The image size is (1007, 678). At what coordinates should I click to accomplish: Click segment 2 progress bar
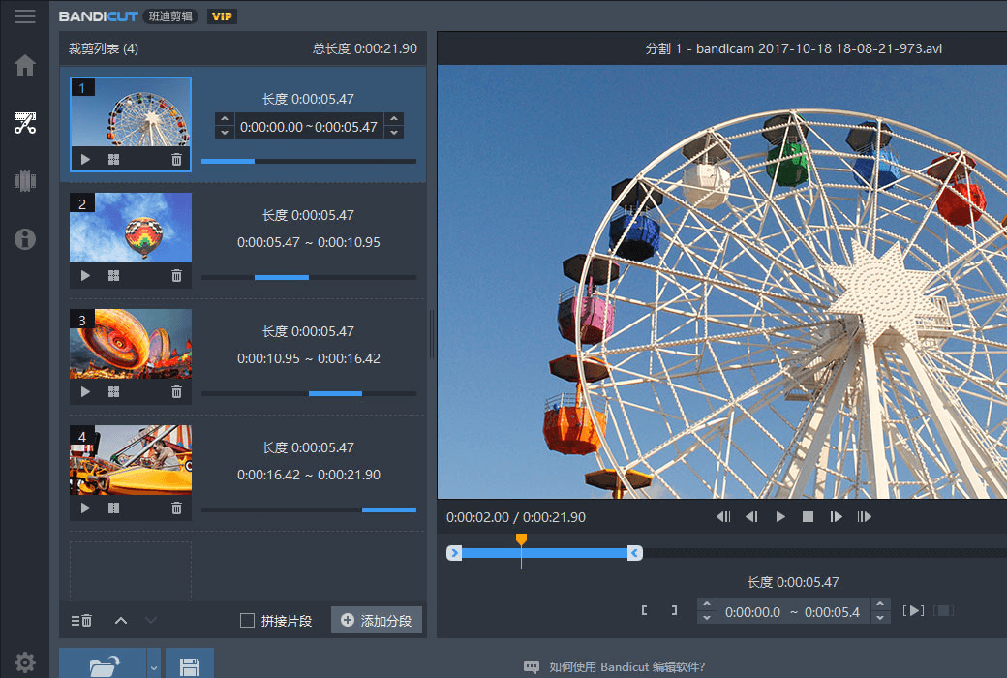pos(309,278)
